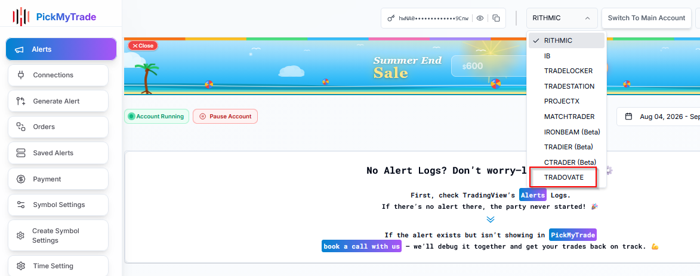Go to the Payment page
The image size is (700, 276).
[x=58, y=179]
